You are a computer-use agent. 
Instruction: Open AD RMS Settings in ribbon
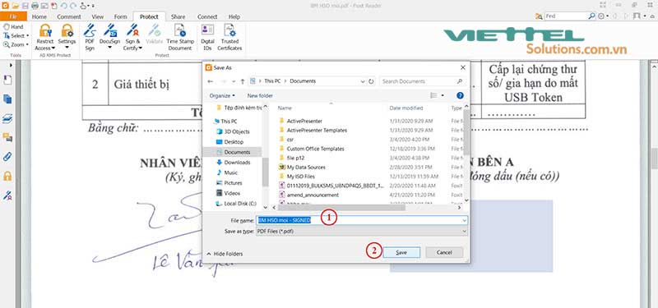67,37
